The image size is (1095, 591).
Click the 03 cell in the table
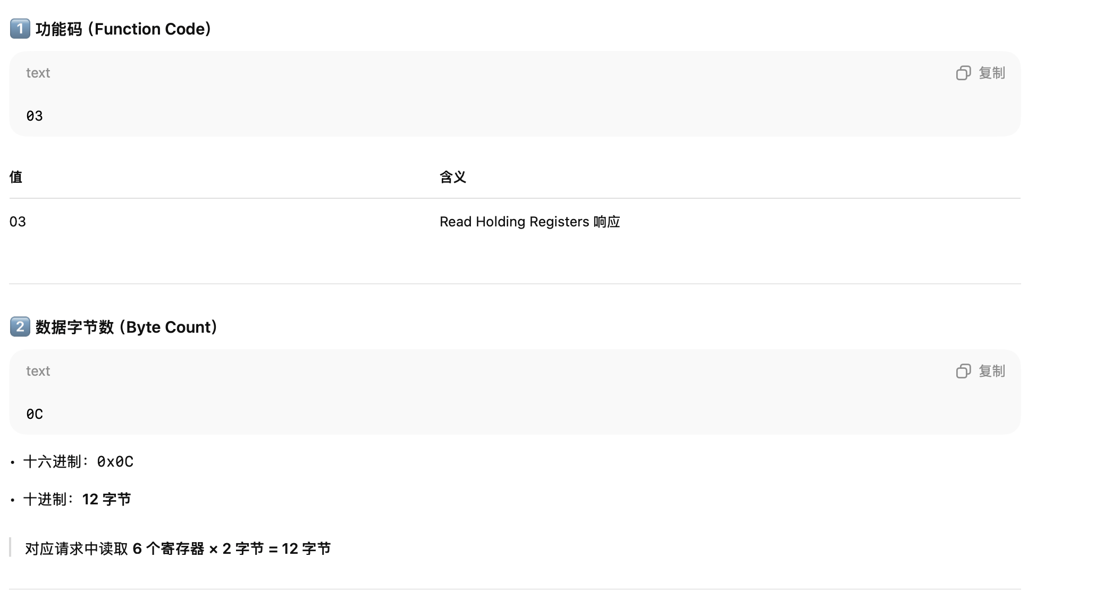click(18, 222)
